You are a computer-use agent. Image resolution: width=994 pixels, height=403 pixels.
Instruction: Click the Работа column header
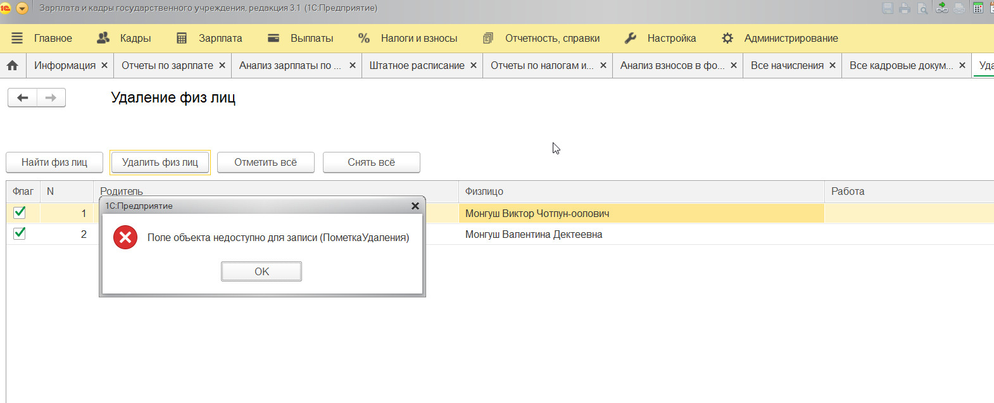tap(909, 191)
